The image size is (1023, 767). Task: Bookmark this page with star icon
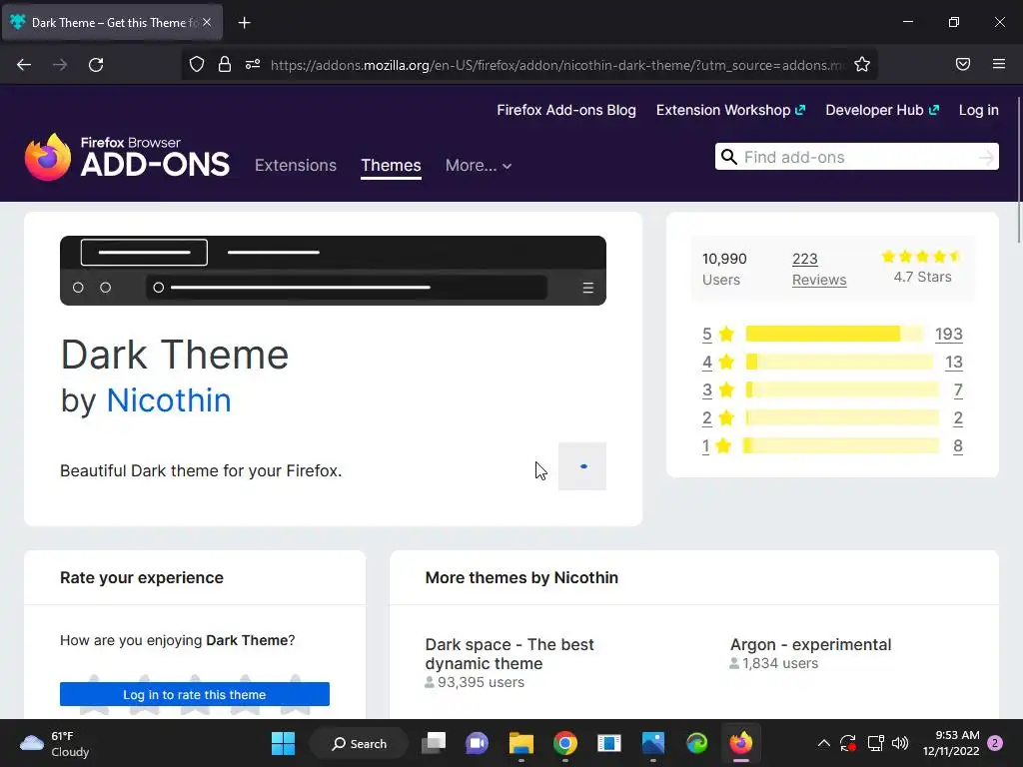pos(862,64)
